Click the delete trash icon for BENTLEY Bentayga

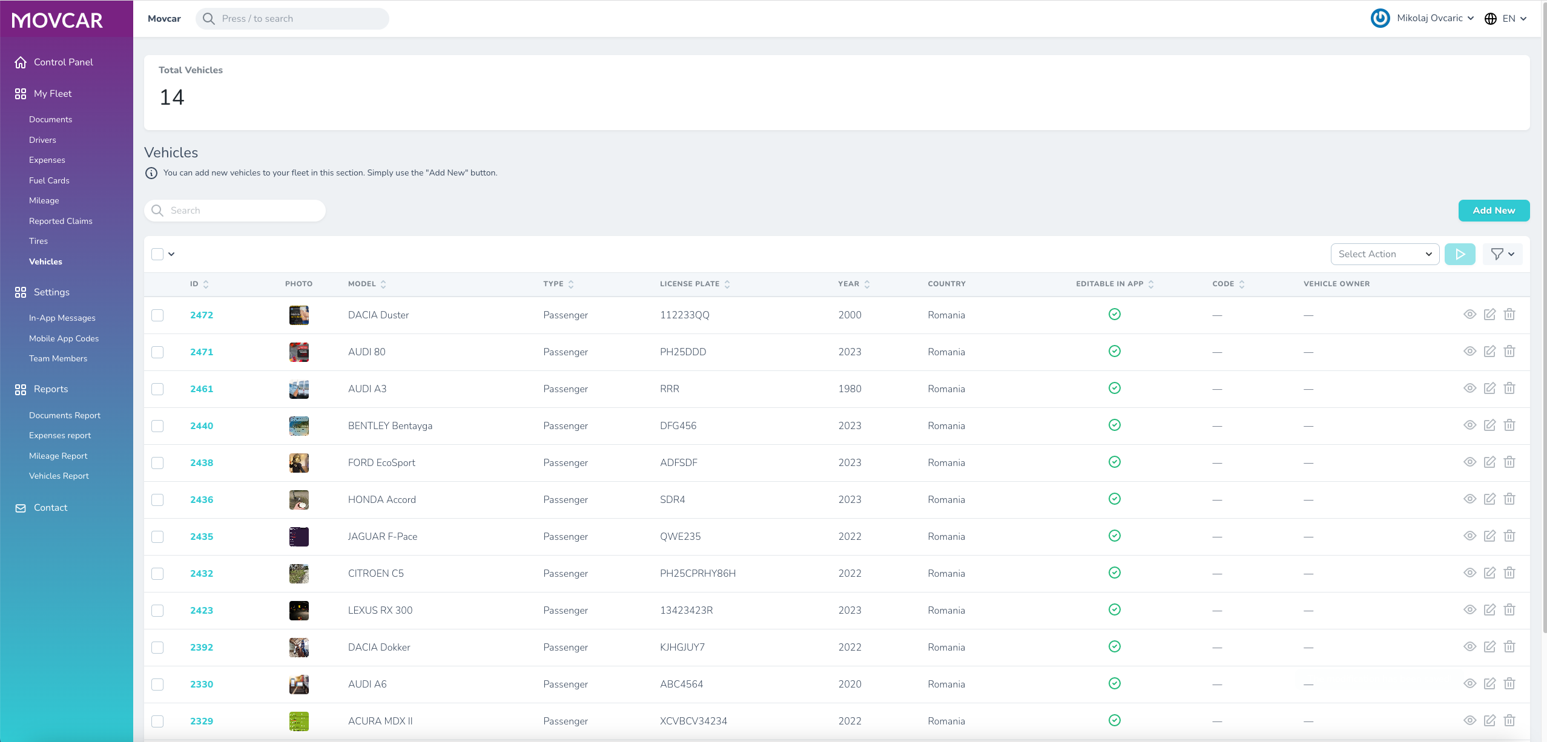pyautogui.click(x=1509, y=425)
